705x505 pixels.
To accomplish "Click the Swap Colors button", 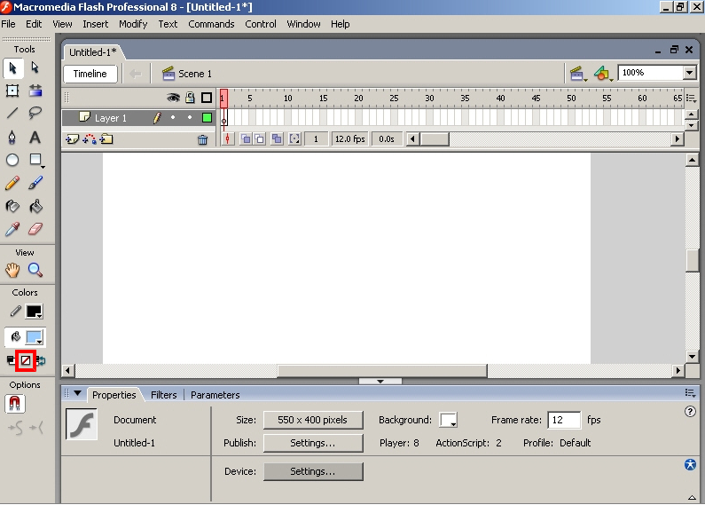I will (41, 360).
